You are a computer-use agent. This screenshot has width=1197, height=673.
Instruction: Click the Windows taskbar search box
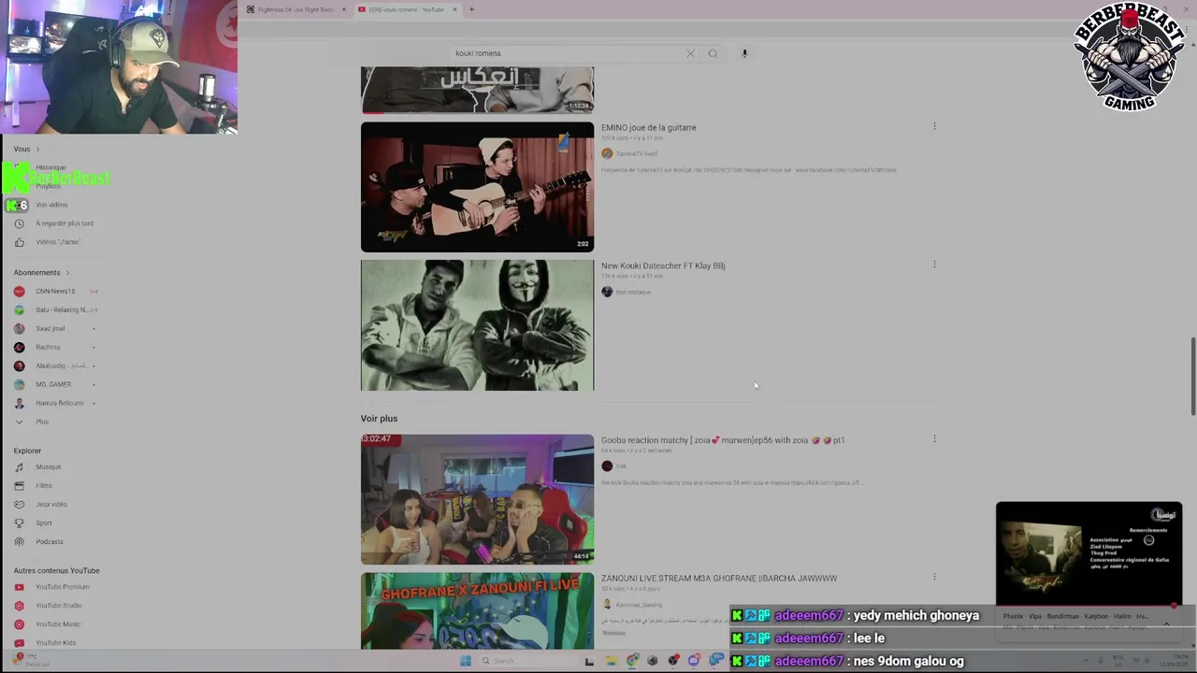tap(526, 661)
